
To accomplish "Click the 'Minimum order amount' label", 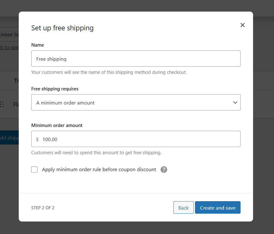I will click(57, 125).
